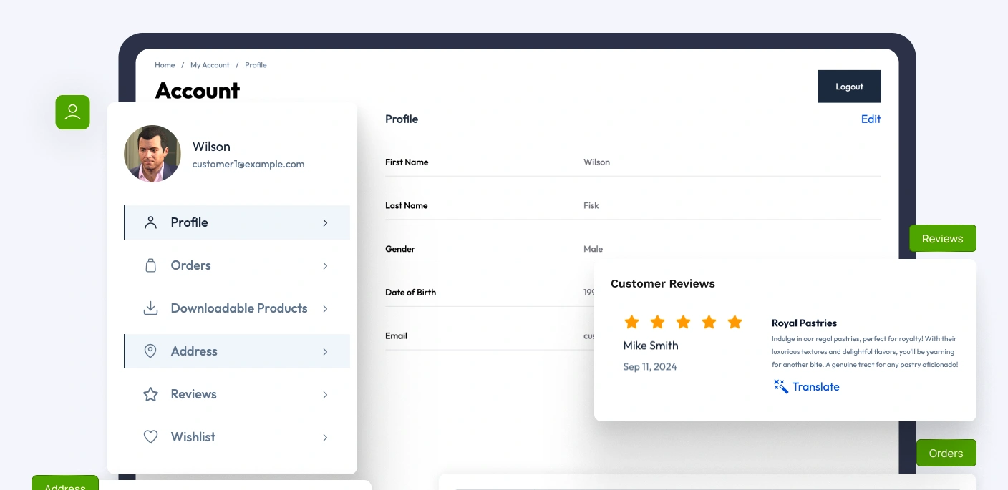Image resolution: width=1008 pixels, height=490 pixels.
Task: Click the shopping bag icon beside Orders
Action: click(150, 265)
